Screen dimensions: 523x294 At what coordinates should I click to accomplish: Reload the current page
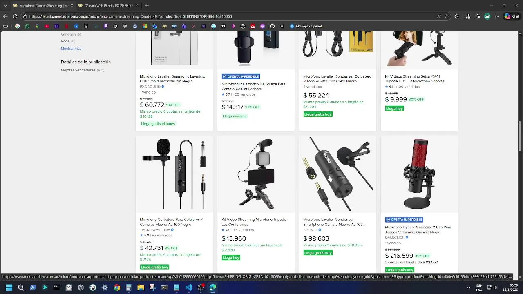point(15,16)
